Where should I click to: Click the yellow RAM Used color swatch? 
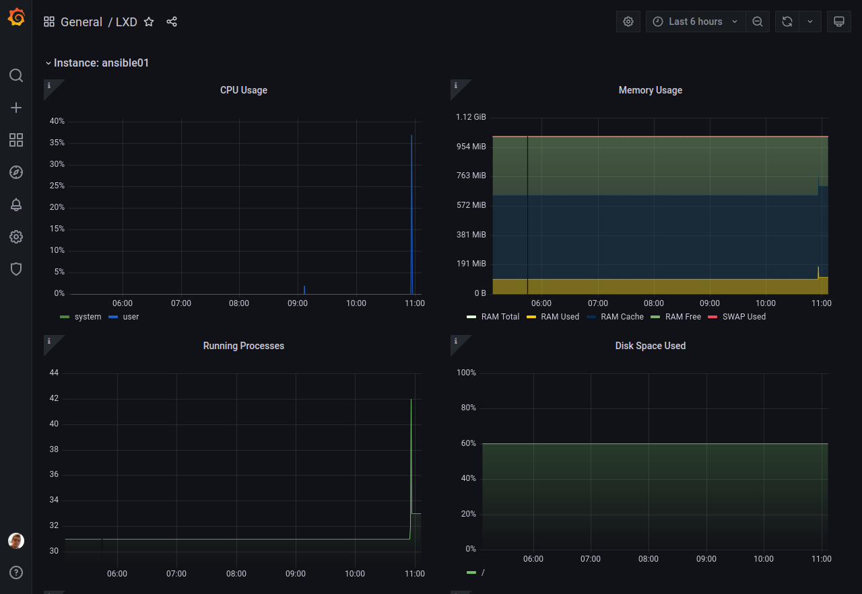coord(531,317)
